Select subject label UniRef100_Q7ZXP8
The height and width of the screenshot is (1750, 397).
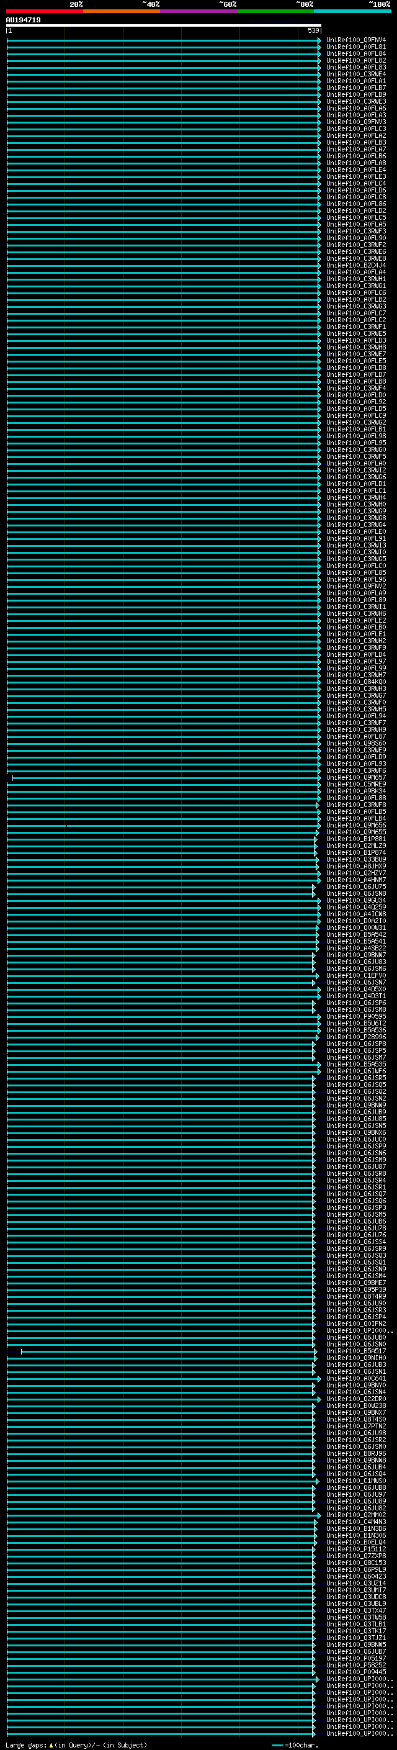(356, 1556)
